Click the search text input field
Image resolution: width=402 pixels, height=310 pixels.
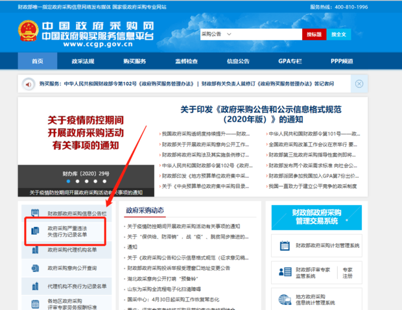click(267, 34)
